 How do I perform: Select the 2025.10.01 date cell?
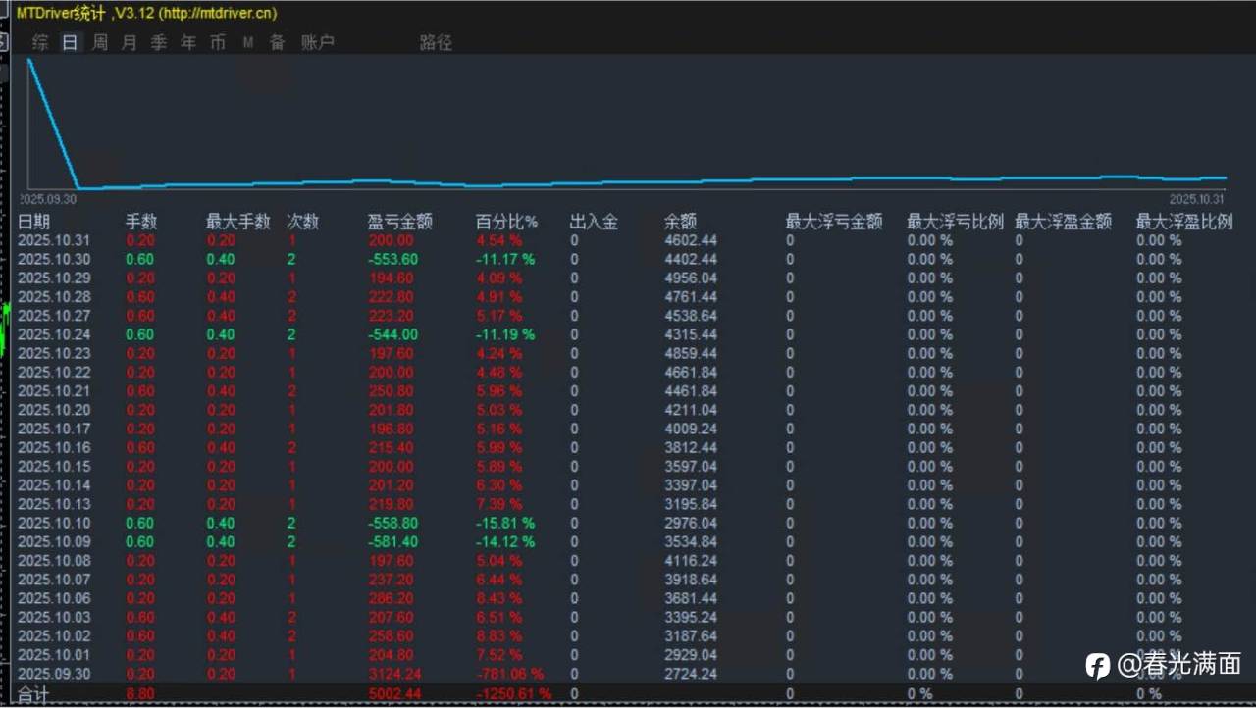(x=53, y=655)
